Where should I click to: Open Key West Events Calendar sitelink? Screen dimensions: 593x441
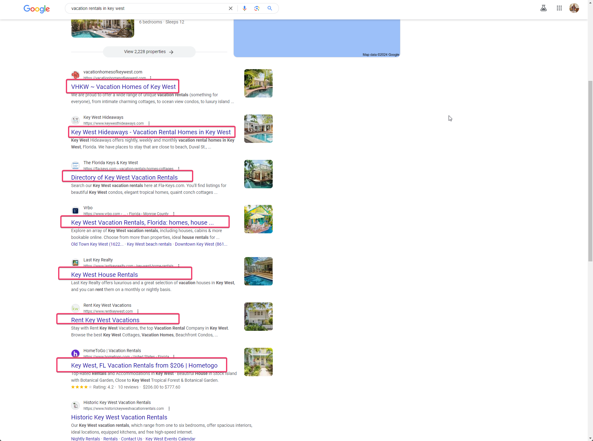(x=170, y=439)
